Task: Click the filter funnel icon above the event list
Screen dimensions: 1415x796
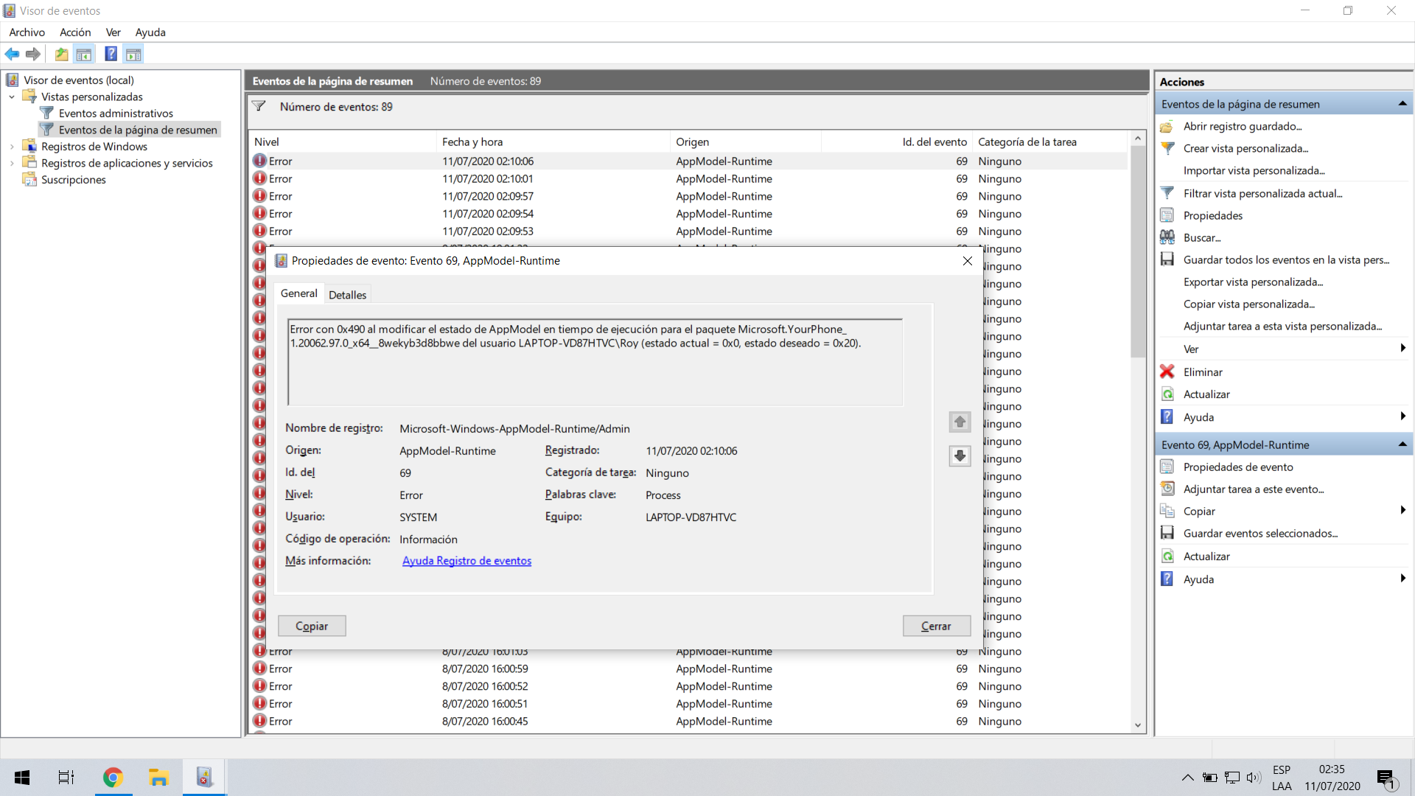Action: click(259, 107)
